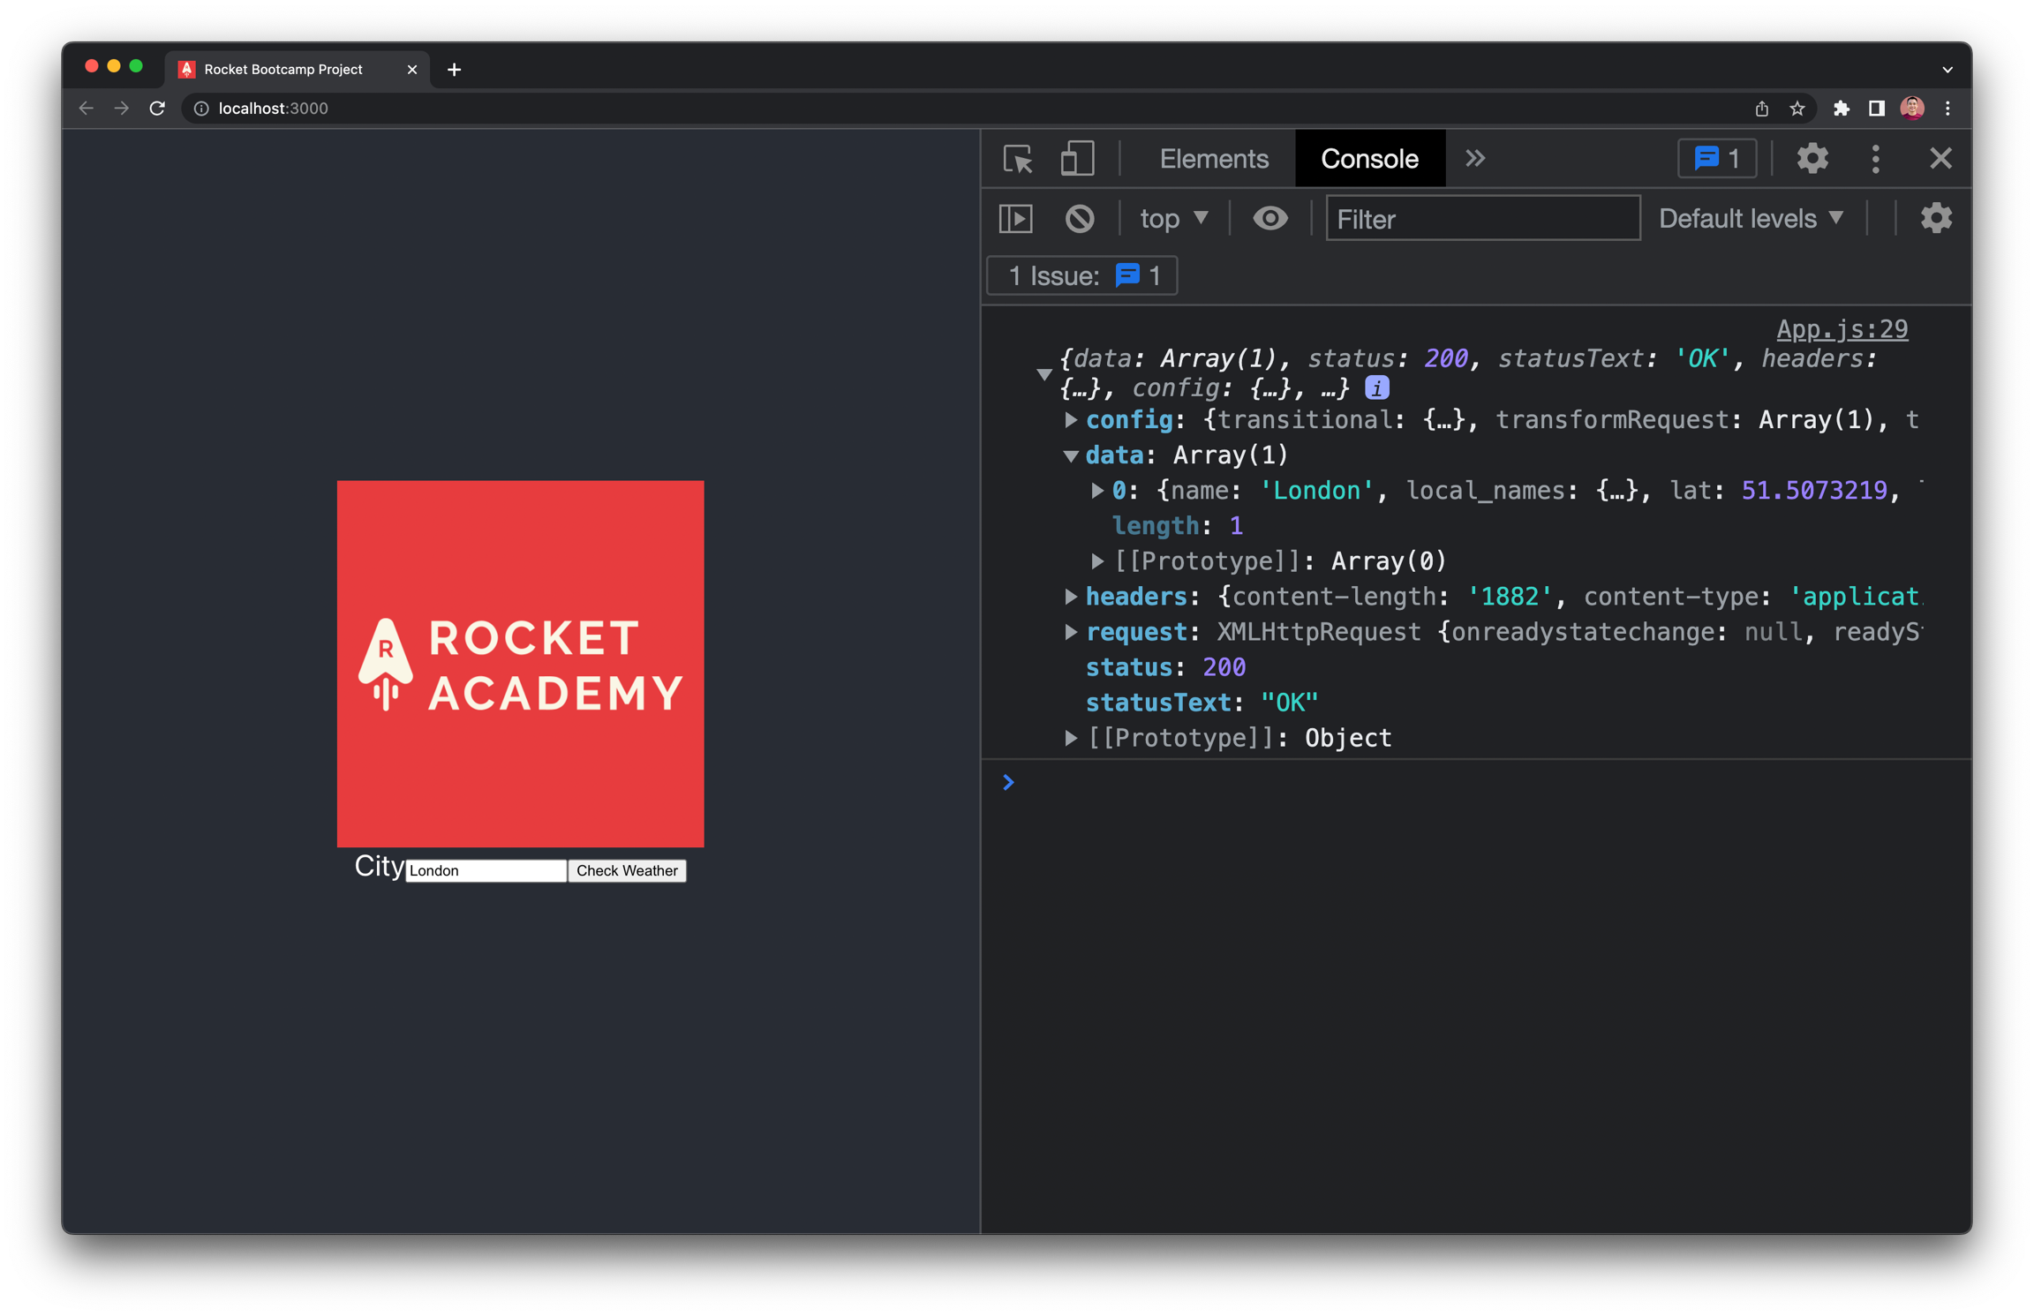Viewport: 2034px width, 1316px height.
Task: Clear the console with the ban icon
Action: 1079,218
